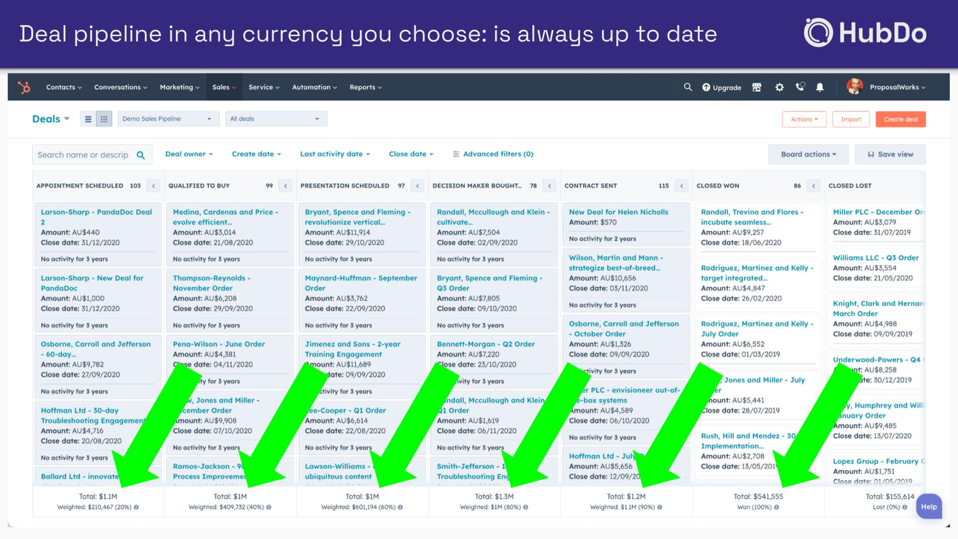958x539 pixels.
Task: Collapse the Appointment Scheduled column
Action: pos(153,185)
